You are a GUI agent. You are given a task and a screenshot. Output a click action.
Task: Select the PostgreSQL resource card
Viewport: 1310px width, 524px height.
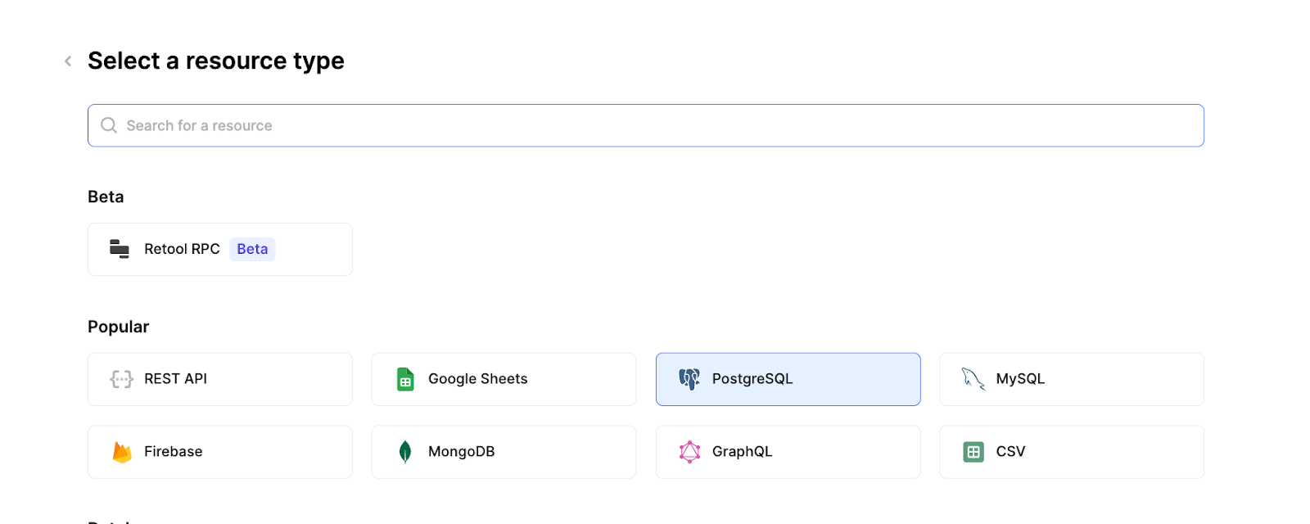[x=788, y=379]
